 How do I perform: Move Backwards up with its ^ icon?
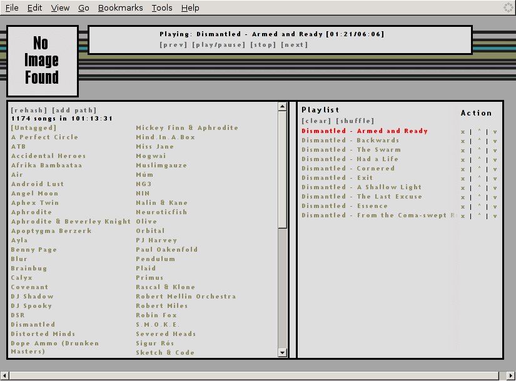coord(479,141)
